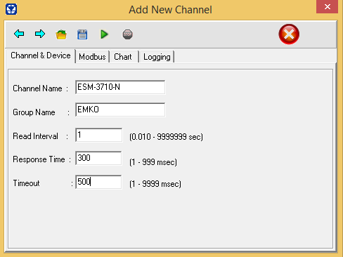This screenshot has width=343, height=257.
Task: Click the "Add New Channel" window title
Action: pos(170,10)
